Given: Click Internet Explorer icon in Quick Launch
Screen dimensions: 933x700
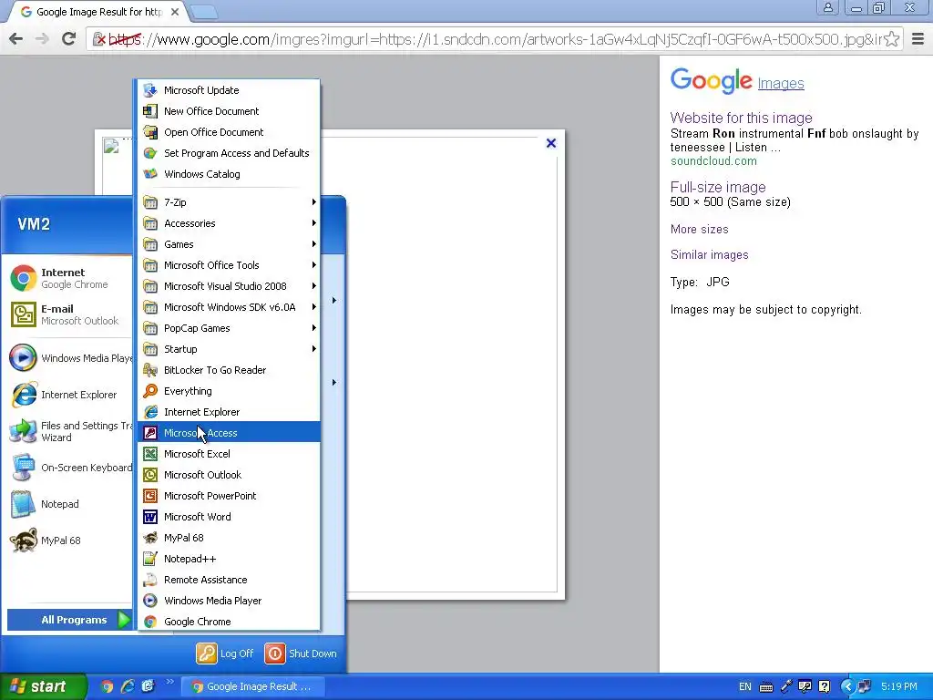Looking at the screenshot, I should [128, 686].
